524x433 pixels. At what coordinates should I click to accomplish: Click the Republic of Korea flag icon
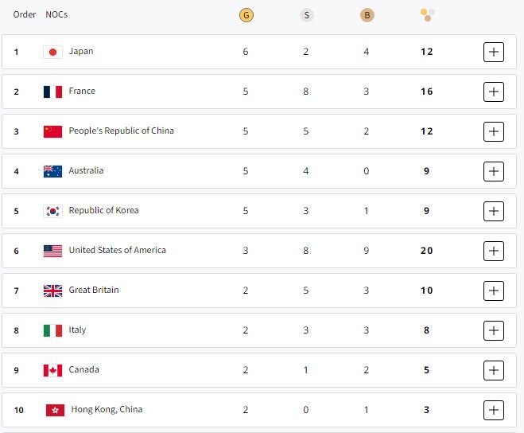point(52,211)
